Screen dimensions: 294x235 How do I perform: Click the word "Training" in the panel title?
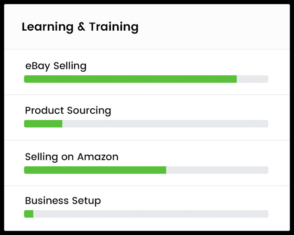114,27
